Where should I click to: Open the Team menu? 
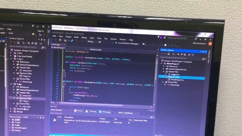[x=92, y=38]
